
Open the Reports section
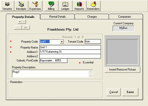pyautogui.click(x=79, y=6)
